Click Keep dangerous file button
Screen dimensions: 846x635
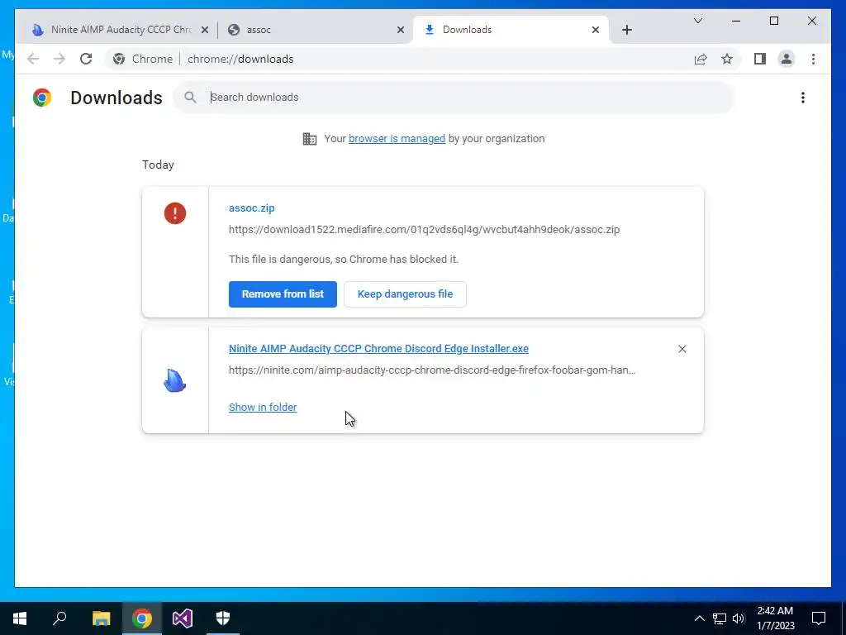[x=405, y=294]
